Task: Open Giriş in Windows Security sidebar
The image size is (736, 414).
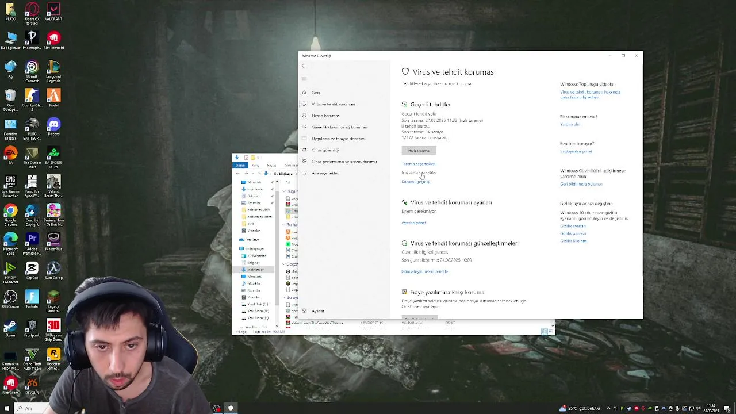Action: click(315, 93)
